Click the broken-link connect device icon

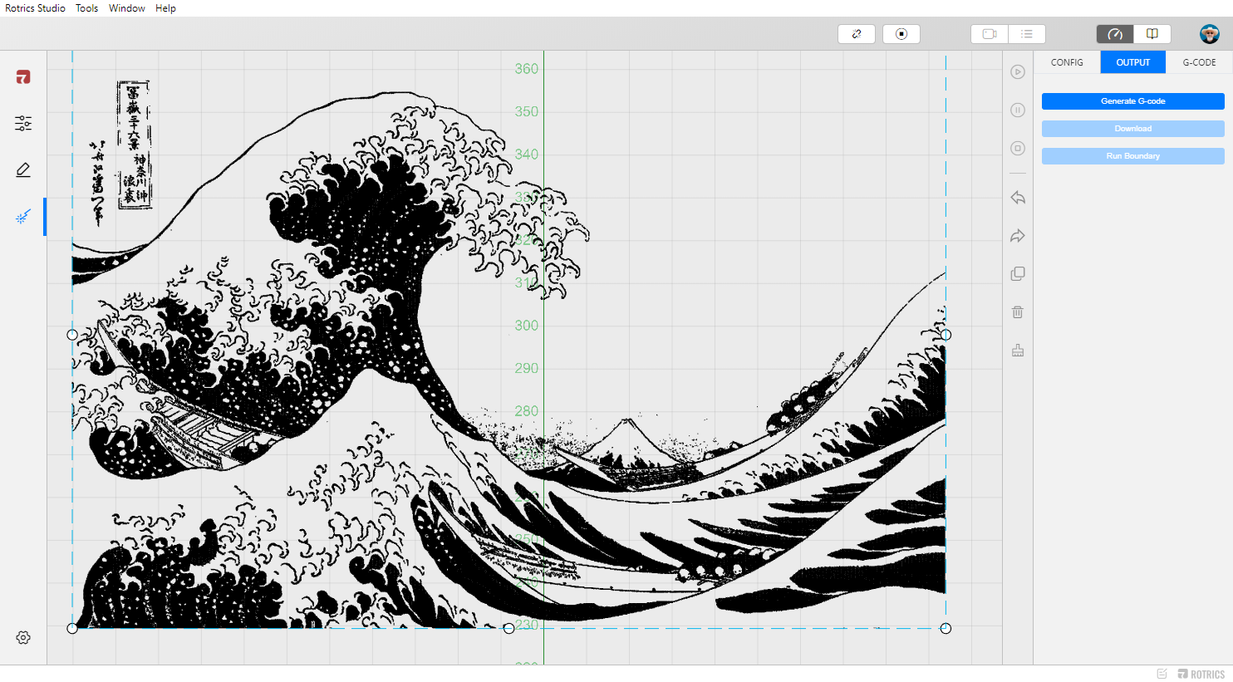tap(857, 34)
